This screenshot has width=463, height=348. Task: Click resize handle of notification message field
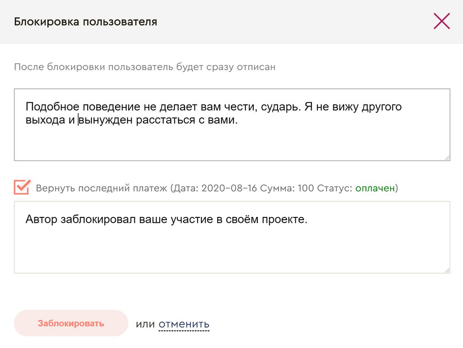point(447,270)
